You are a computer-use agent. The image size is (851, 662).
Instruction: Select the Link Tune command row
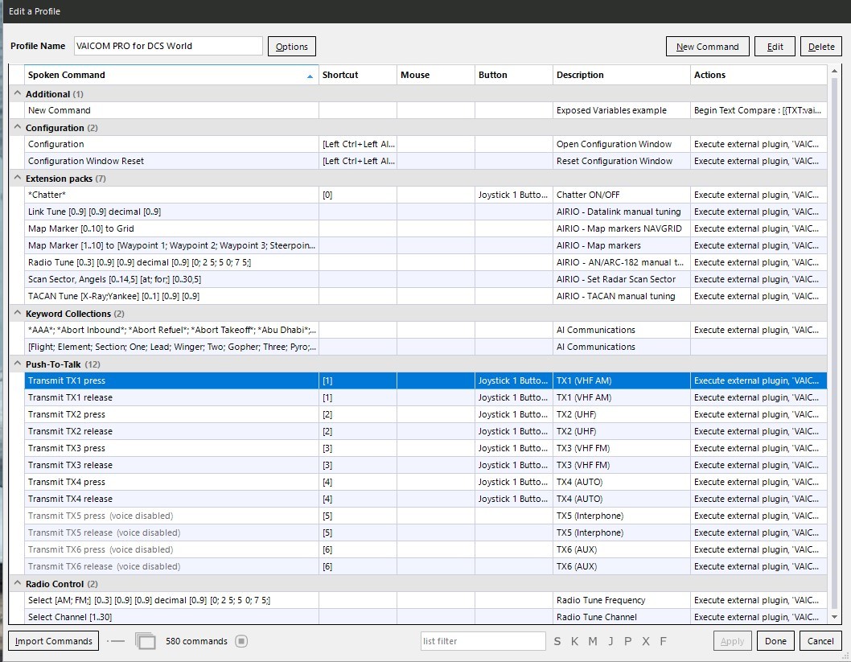425,211
